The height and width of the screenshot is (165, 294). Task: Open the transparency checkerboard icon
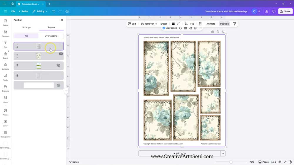click(200, 24)
